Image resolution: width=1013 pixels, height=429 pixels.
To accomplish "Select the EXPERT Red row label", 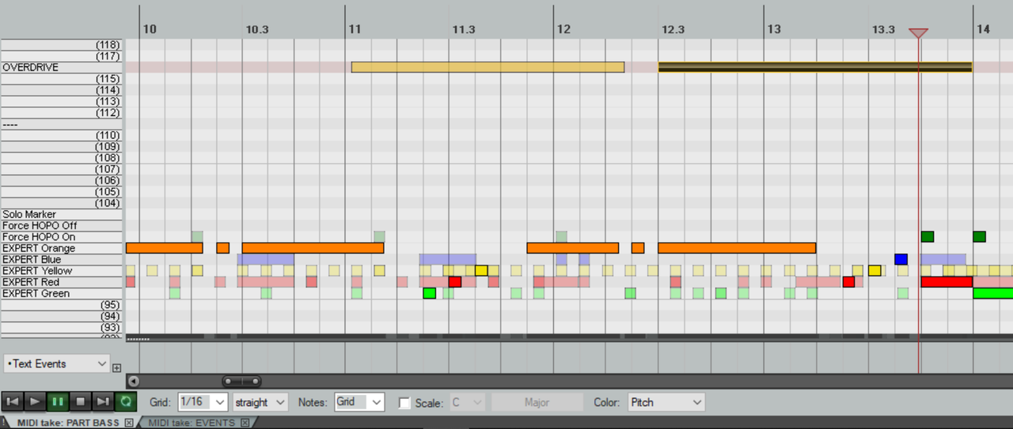I will [62, 282].
